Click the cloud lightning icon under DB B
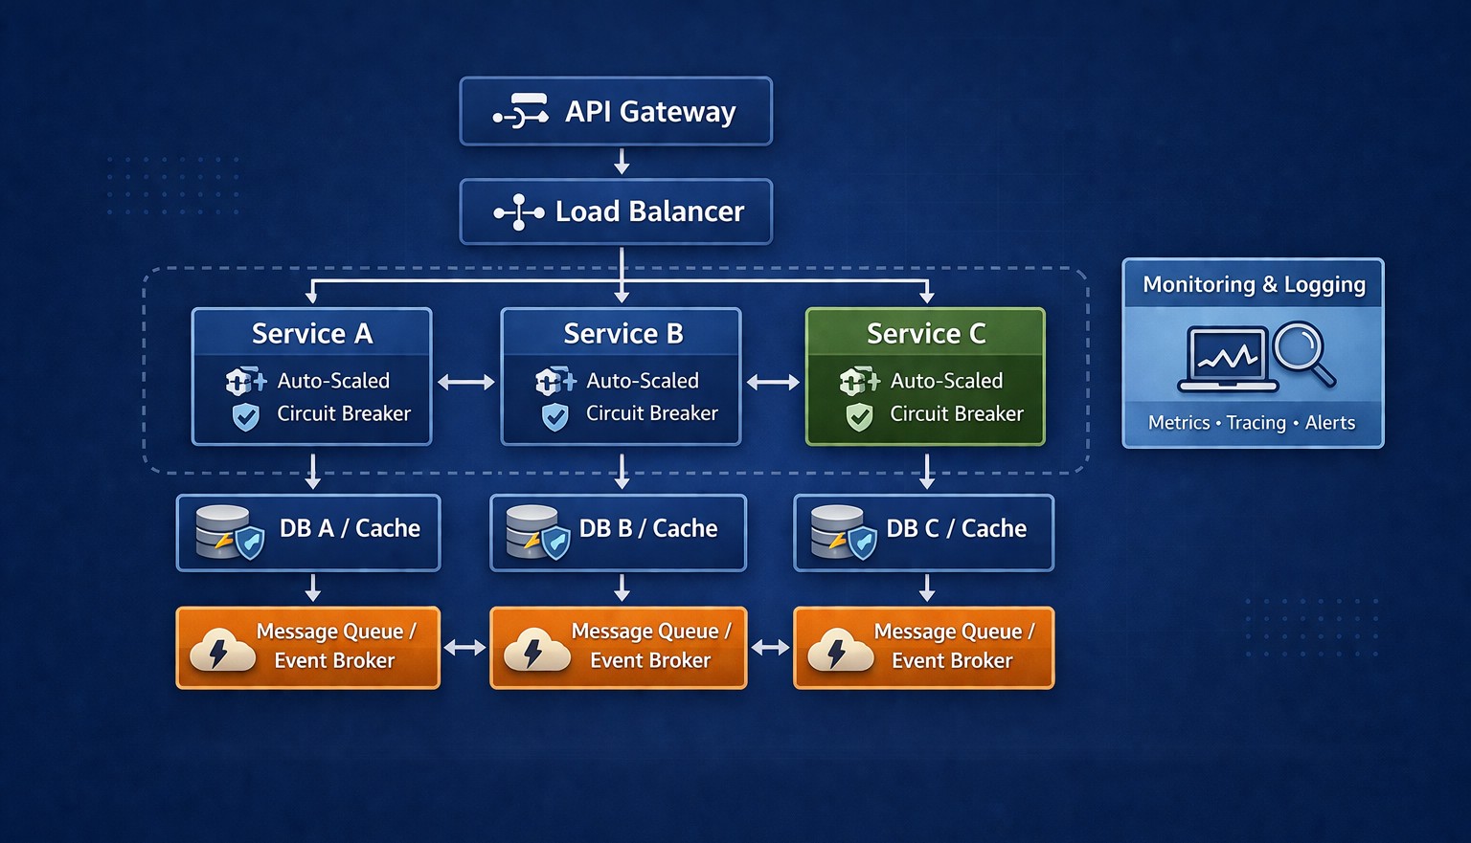Screen dimensions: 1471x843 (536, 650)
